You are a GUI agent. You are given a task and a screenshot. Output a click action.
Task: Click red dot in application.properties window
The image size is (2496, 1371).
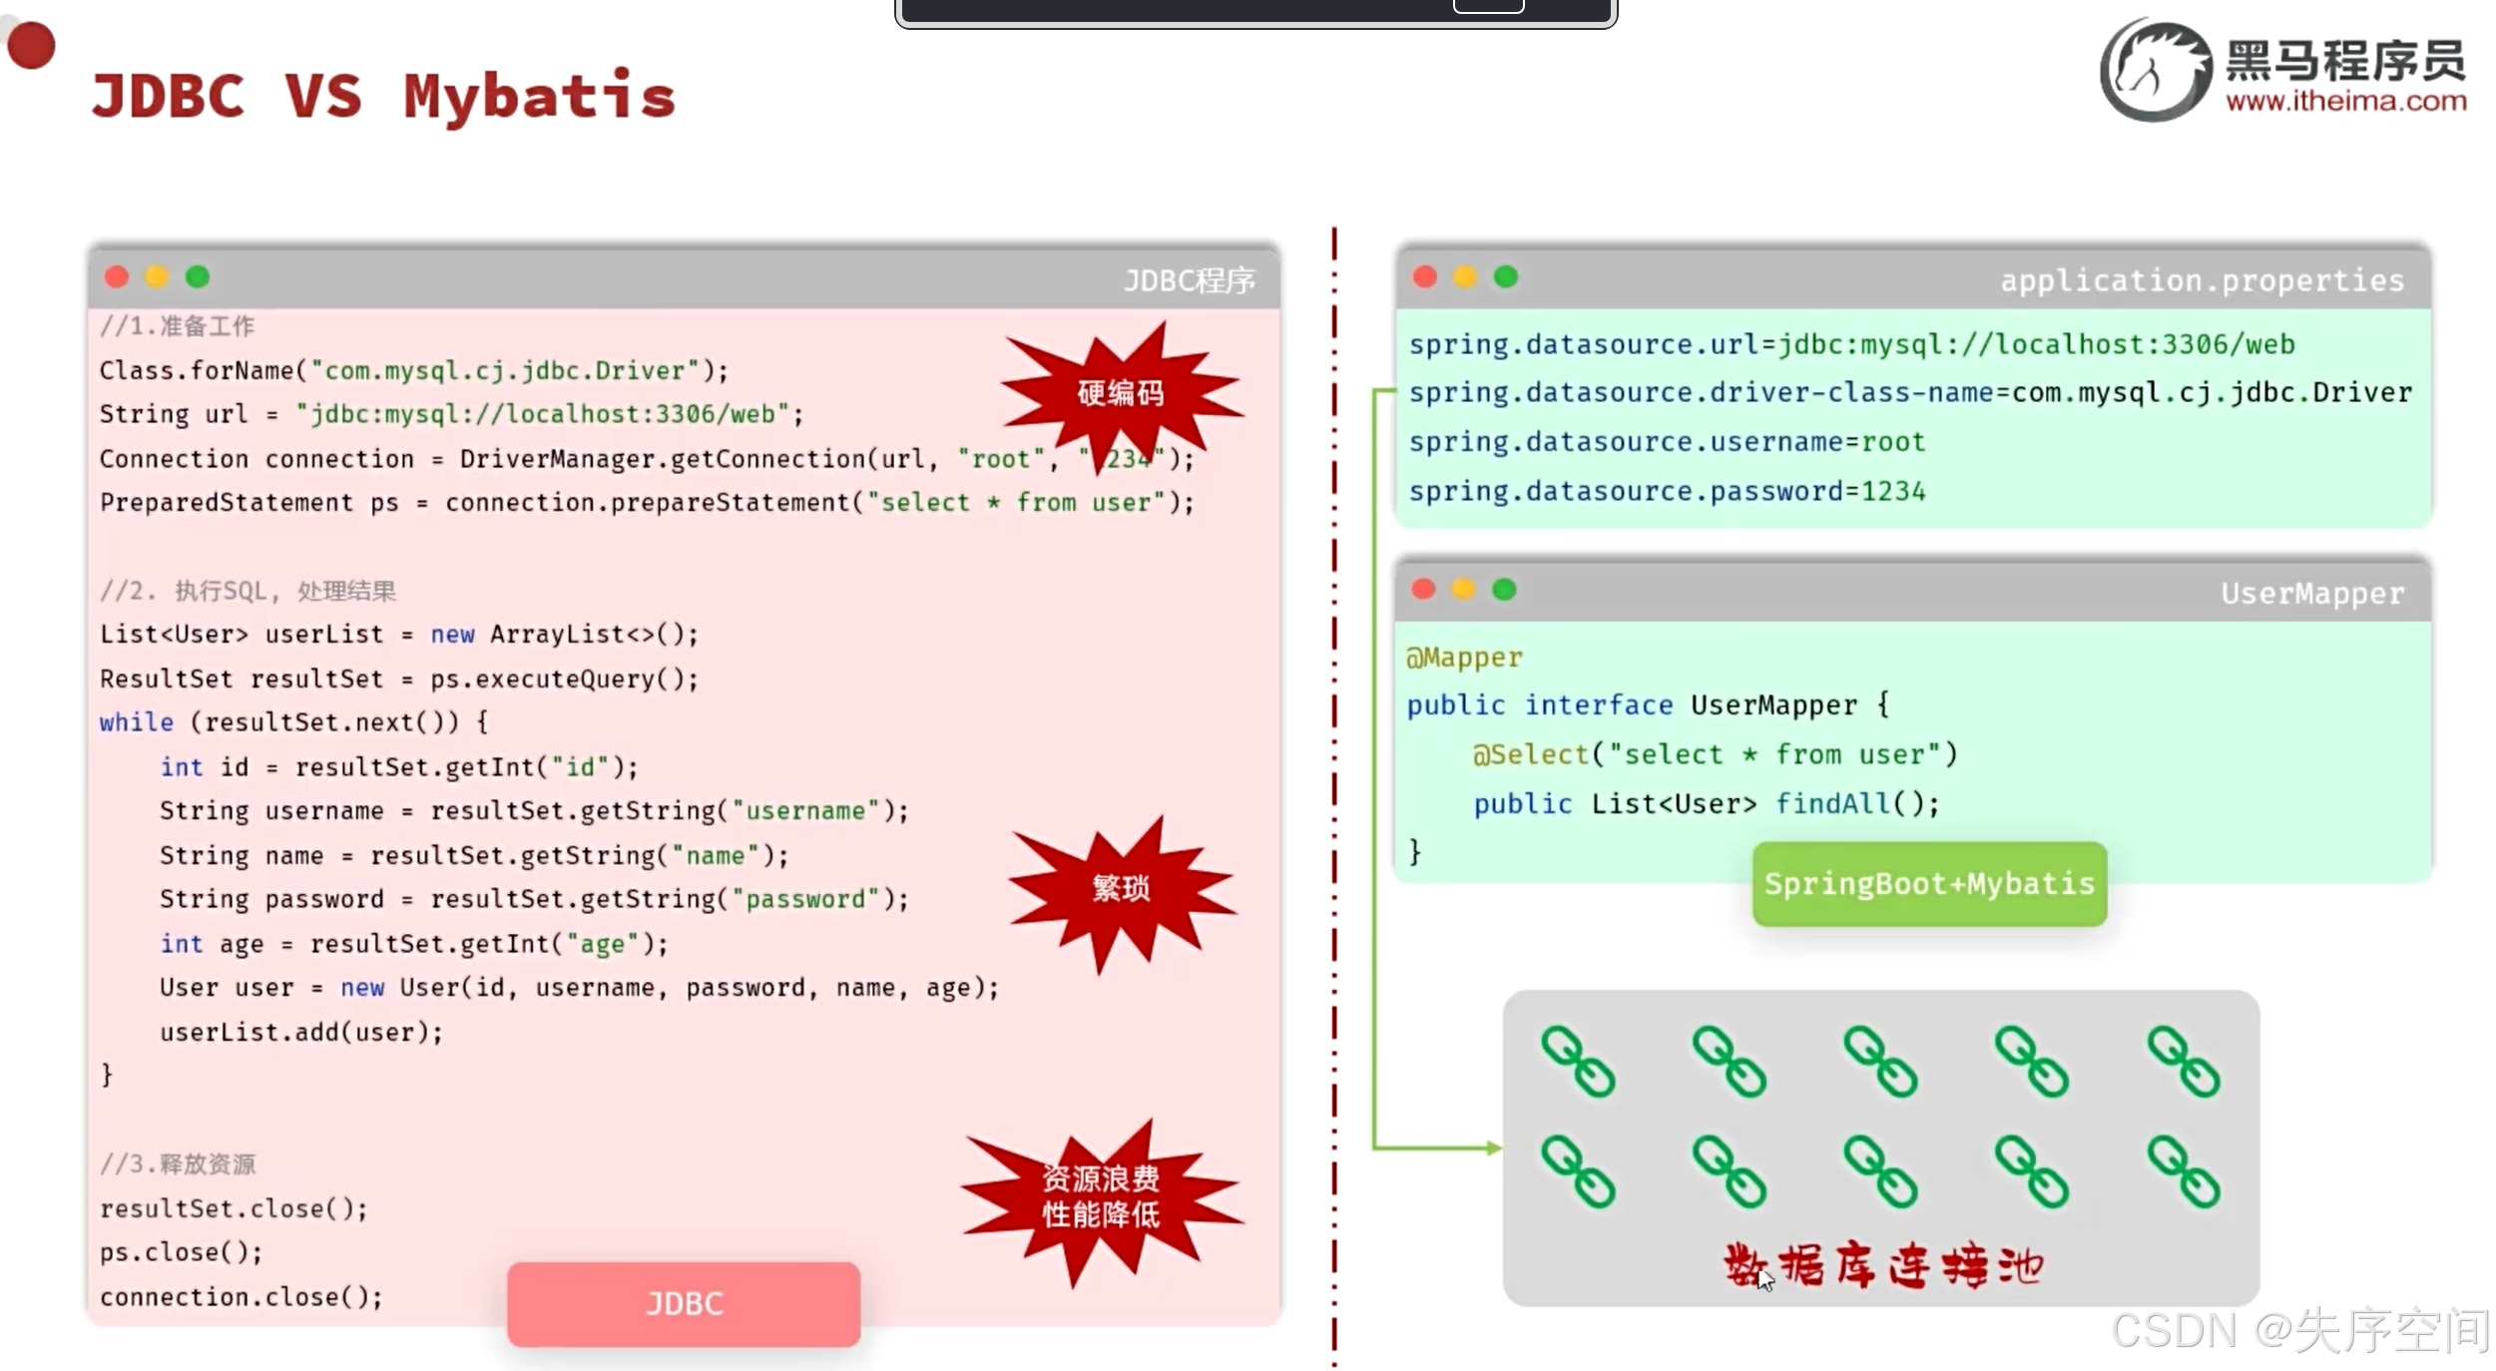point(1424,277)
